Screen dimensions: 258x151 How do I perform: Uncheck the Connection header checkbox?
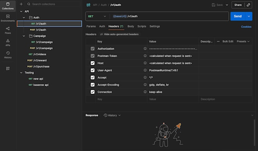[93, 92]
